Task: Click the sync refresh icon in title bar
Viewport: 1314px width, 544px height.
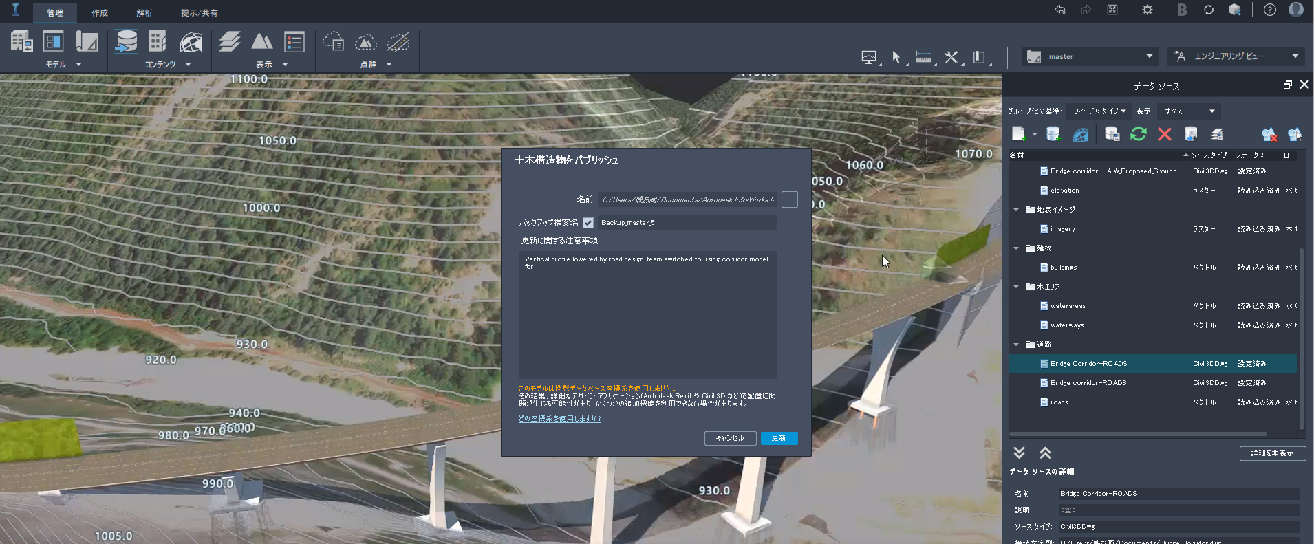Action: 1209,10
